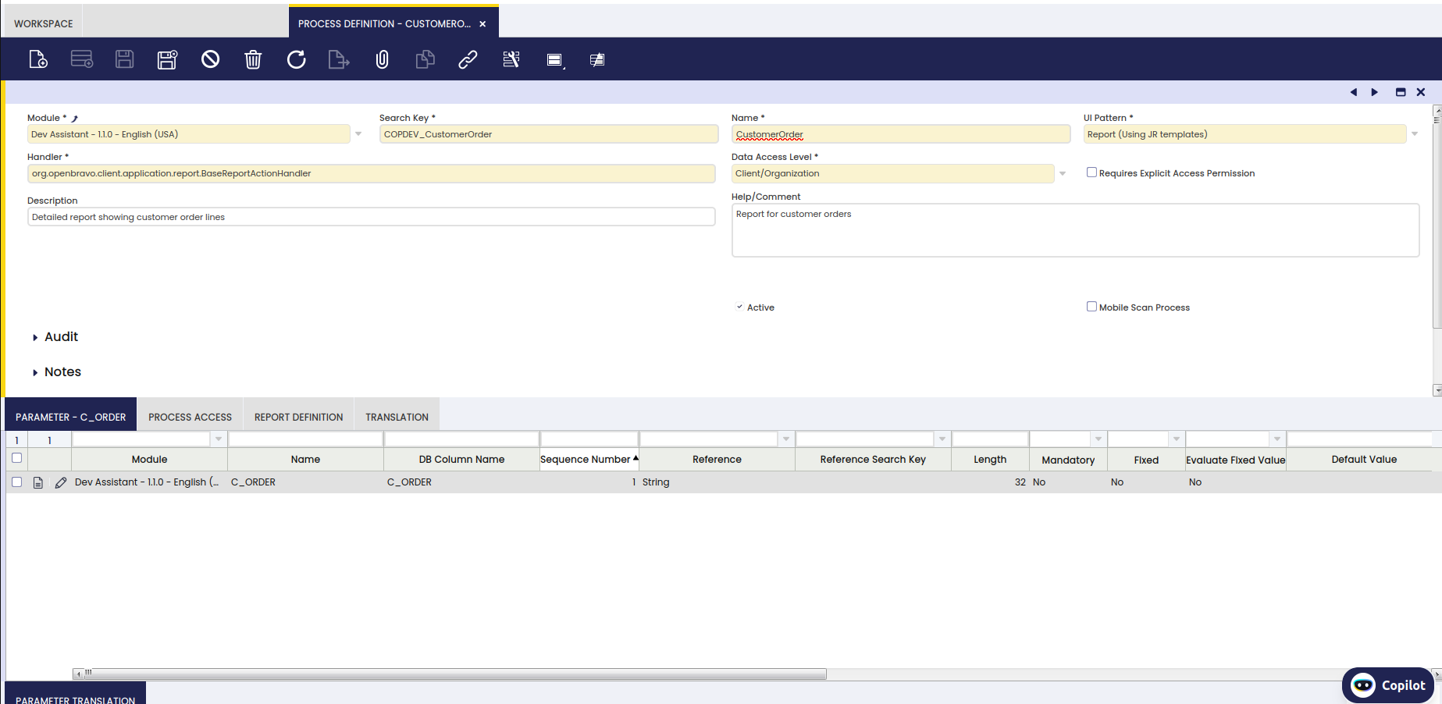Open Module column filter dropdown
Screen dimensions: 1442x704
pos(219,439)
